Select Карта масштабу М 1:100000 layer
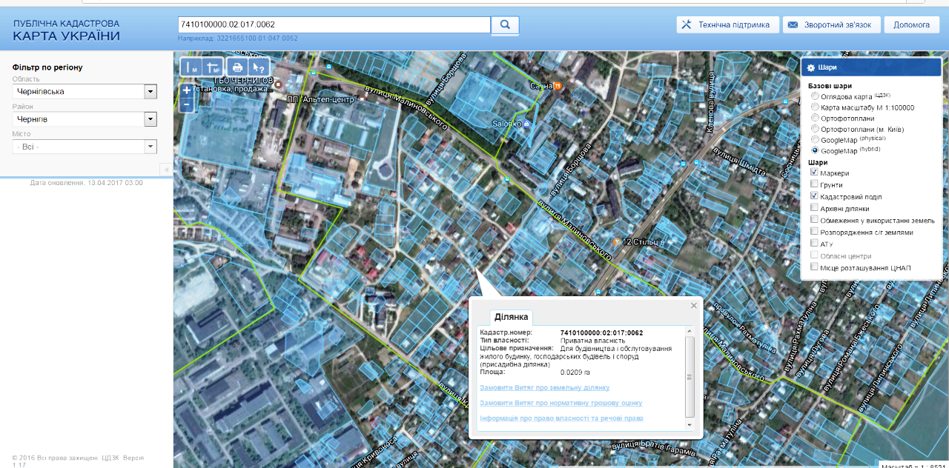This screenshot has height=468, width=949. coord(816,107)
